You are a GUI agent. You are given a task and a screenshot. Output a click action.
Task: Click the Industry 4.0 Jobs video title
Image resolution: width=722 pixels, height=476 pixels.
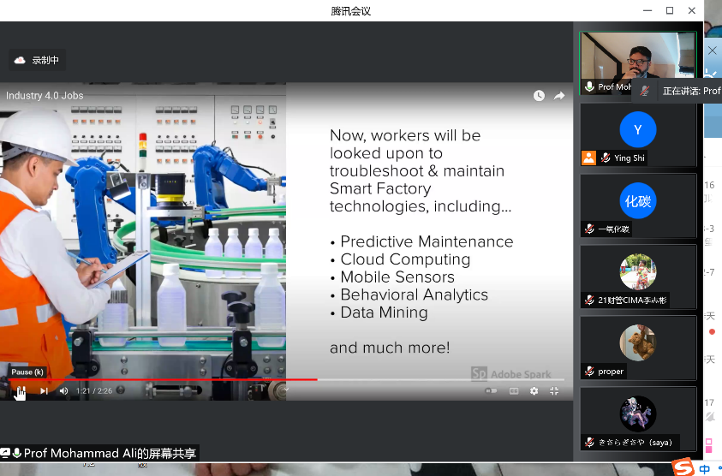click(x=45, y=96)
